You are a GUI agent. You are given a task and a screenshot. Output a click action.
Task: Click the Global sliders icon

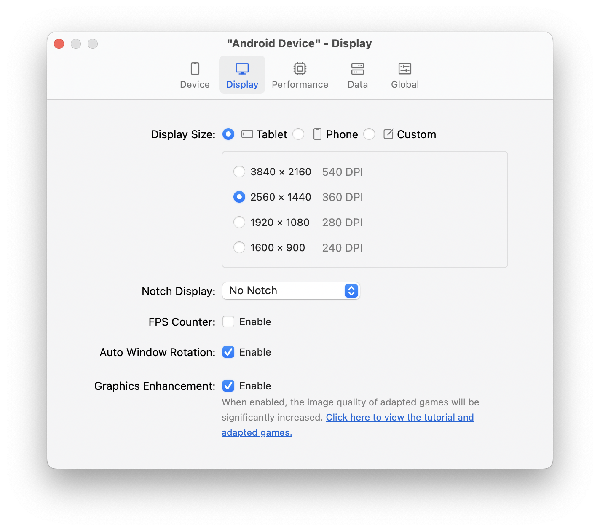point(404,69)
